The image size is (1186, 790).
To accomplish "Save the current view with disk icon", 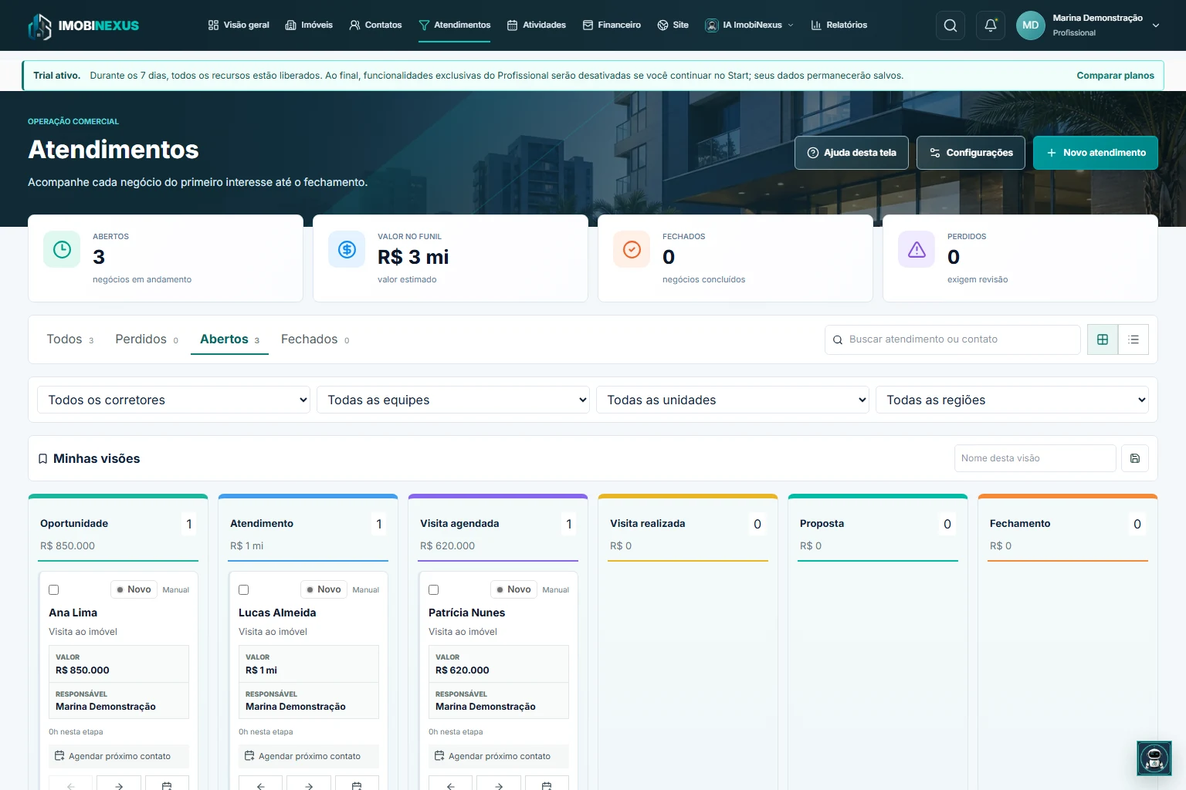I will pos(1135,458).
